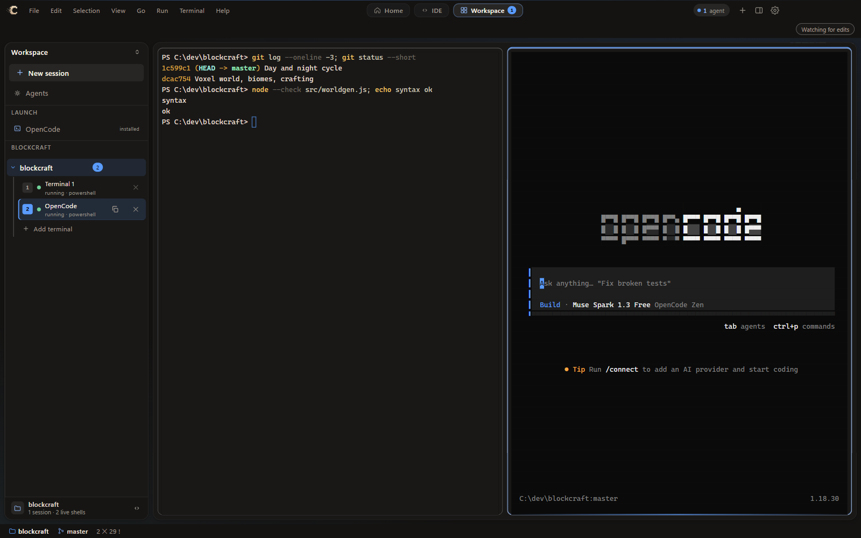Screen dimensions: 861x538
Task: Click the Build agent label in OpenCode
Action: click(x=550, y=305)
